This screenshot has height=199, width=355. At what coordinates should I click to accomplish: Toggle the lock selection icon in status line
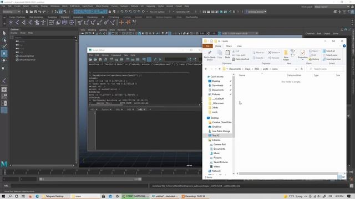[110, 12]
